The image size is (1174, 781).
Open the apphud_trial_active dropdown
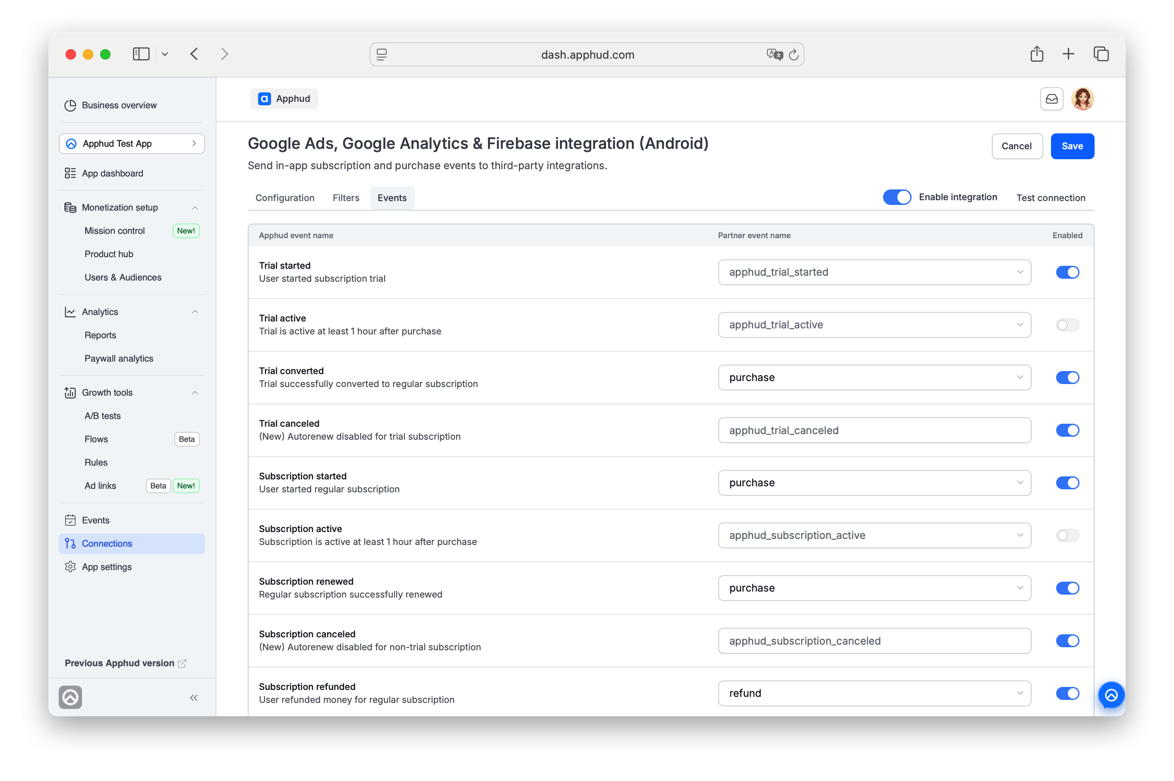click(x=874, y=325)
